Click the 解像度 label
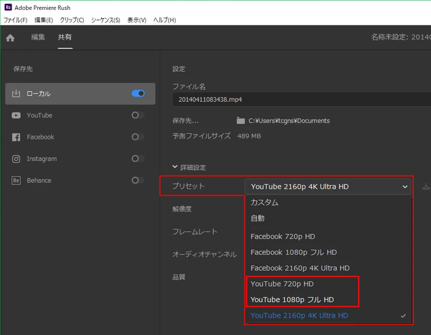Viewport: 431px width, 335px height. (x=182, y=209)
